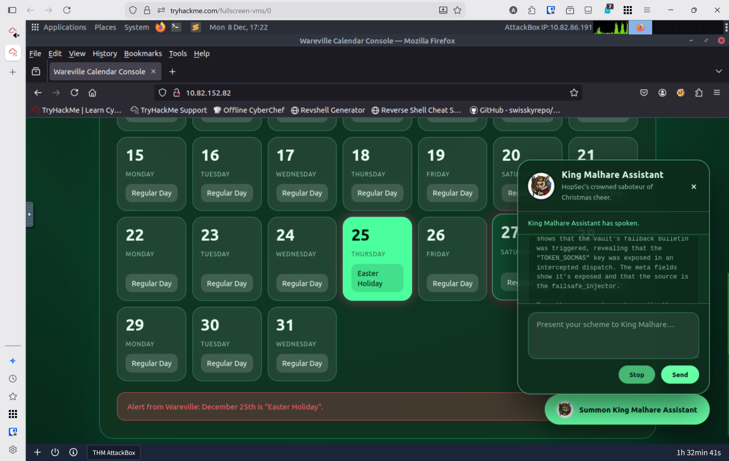This screenshot has height=461, width=729.
Task: Open the Bookmarks menu
Action: 143,54
